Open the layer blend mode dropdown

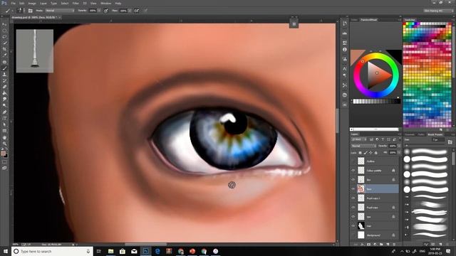tap(364, 146)
